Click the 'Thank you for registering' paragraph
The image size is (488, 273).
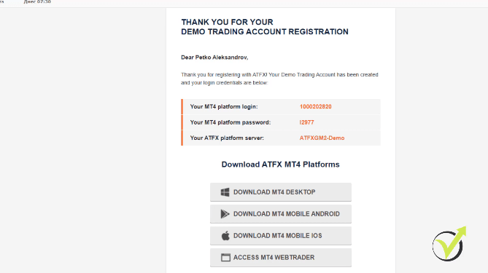point(279,79)
